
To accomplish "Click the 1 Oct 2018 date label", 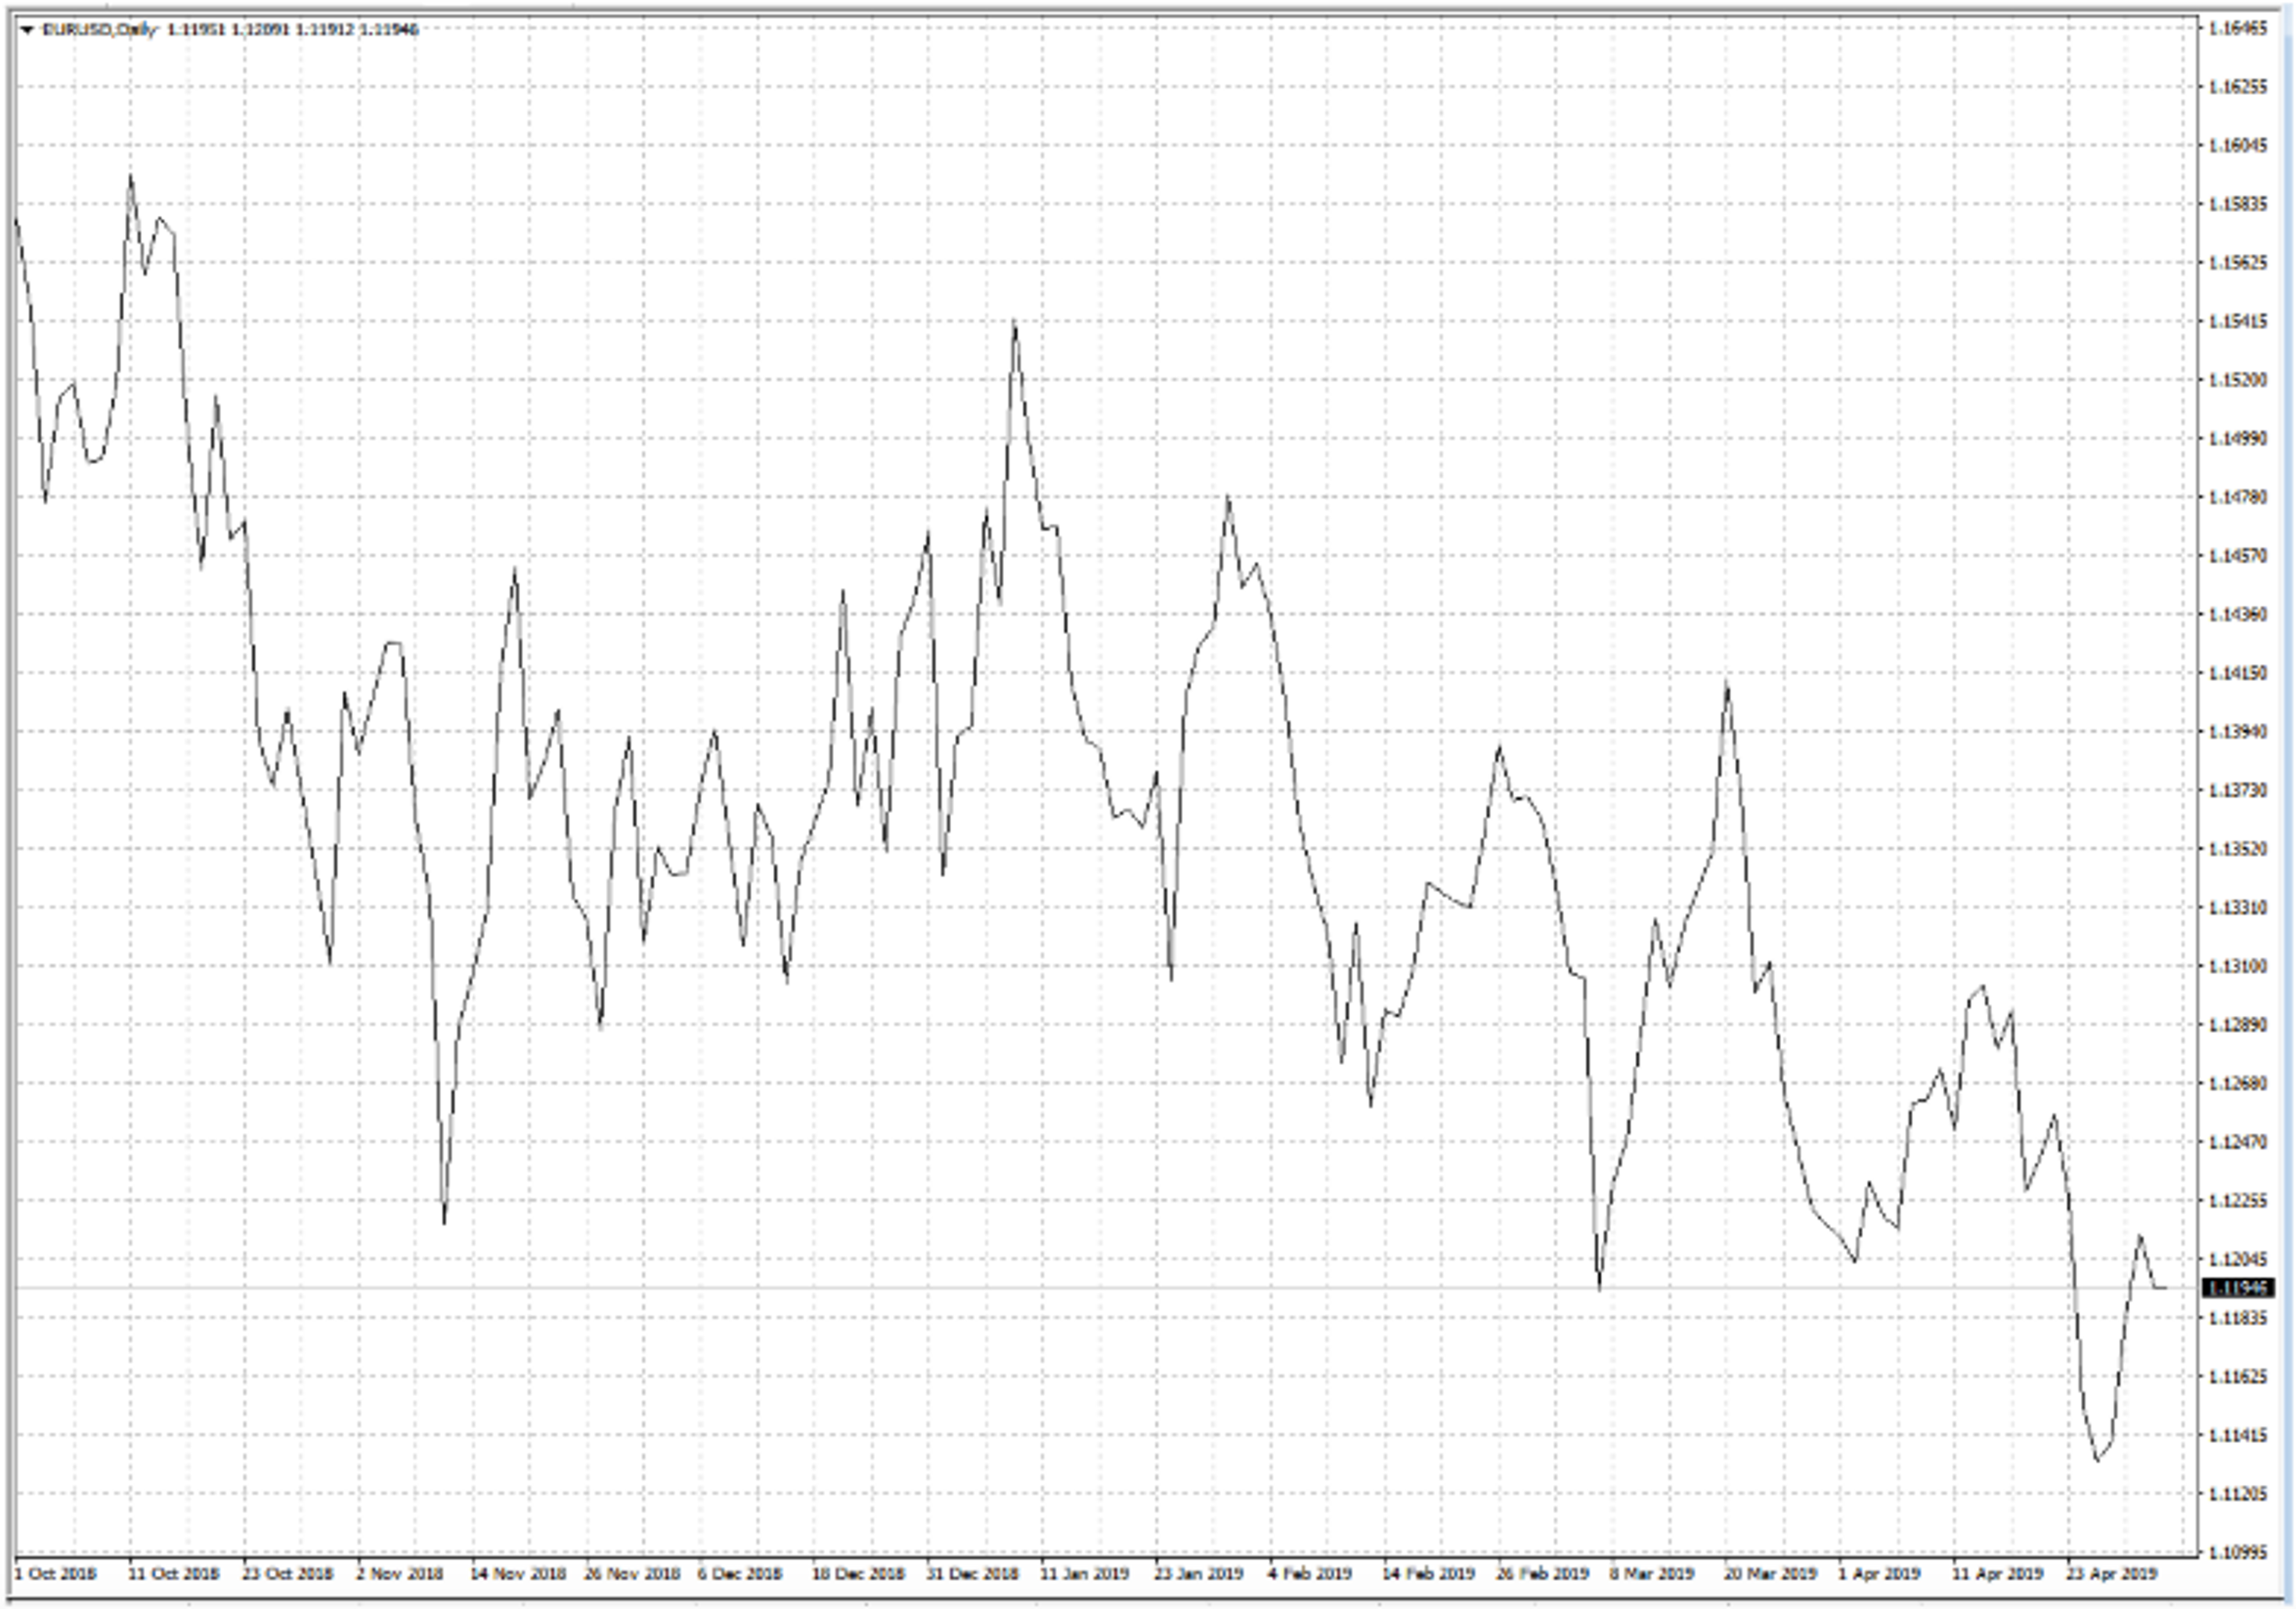I will click(55, 1574).
